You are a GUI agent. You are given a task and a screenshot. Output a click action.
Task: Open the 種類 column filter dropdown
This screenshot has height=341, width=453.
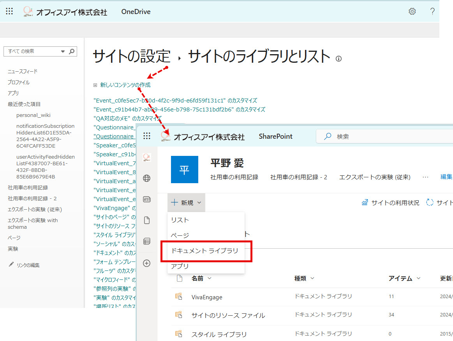pos(312,278)
